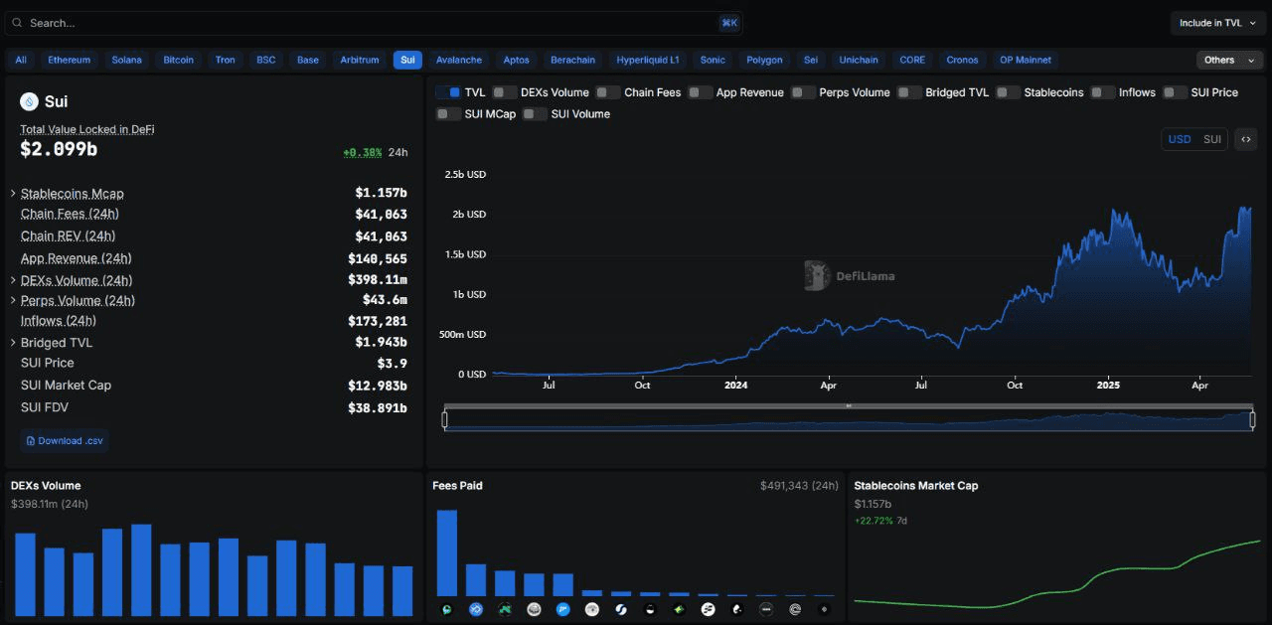
Task: Select the Berachain tab
Action: click(573, 60)
